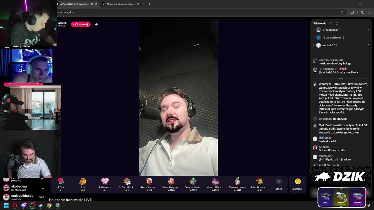This screenshot has width=374, height=210.
Task: Click the Desert Eagle skin in overlay
Action: pos(358,197)
